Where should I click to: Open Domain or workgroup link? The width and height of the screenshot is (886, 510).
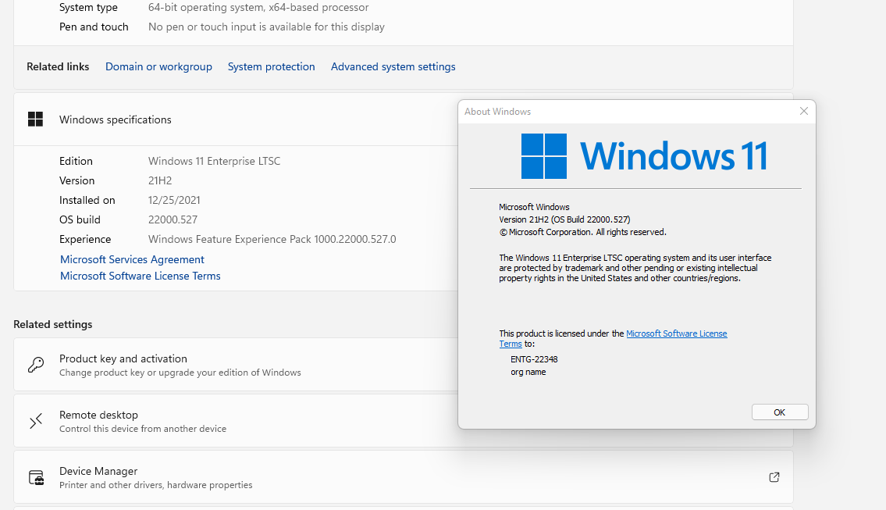tap(158, 66)
